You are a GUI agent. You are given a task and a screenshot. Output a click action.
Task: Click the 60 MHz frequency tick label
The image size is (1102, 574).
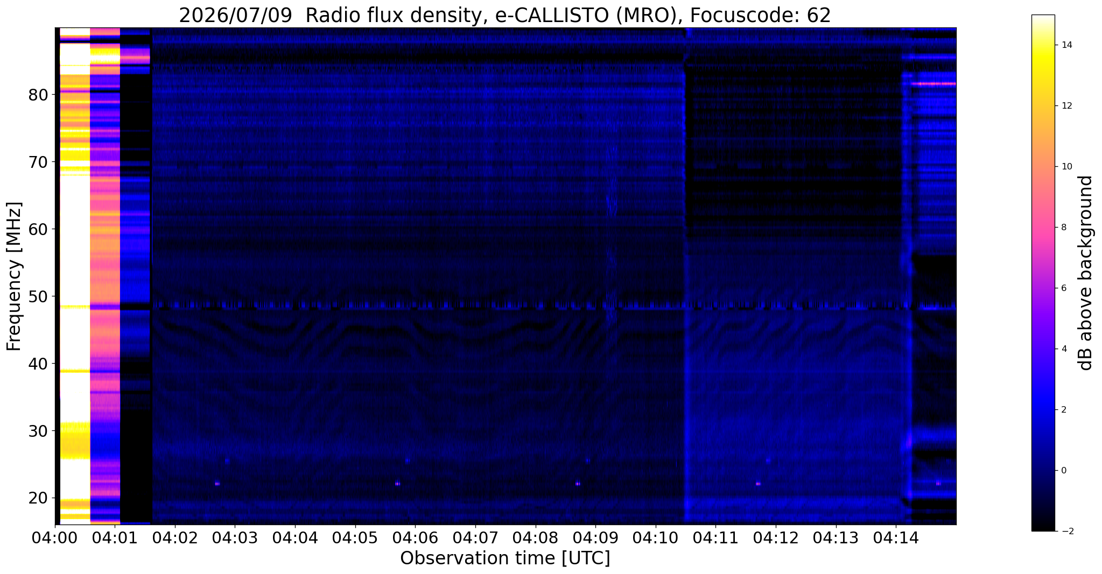pyautogui.click(x=38, y=230)
